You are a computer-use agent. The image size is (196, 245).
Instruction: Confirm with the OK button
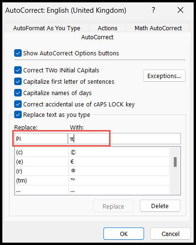tap(124, 234)
